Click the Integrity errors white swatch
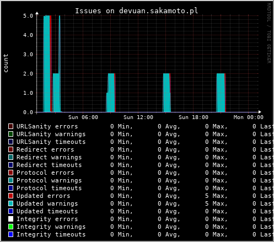The height and width of the screenshot is (242, 274). pos(11,219)
